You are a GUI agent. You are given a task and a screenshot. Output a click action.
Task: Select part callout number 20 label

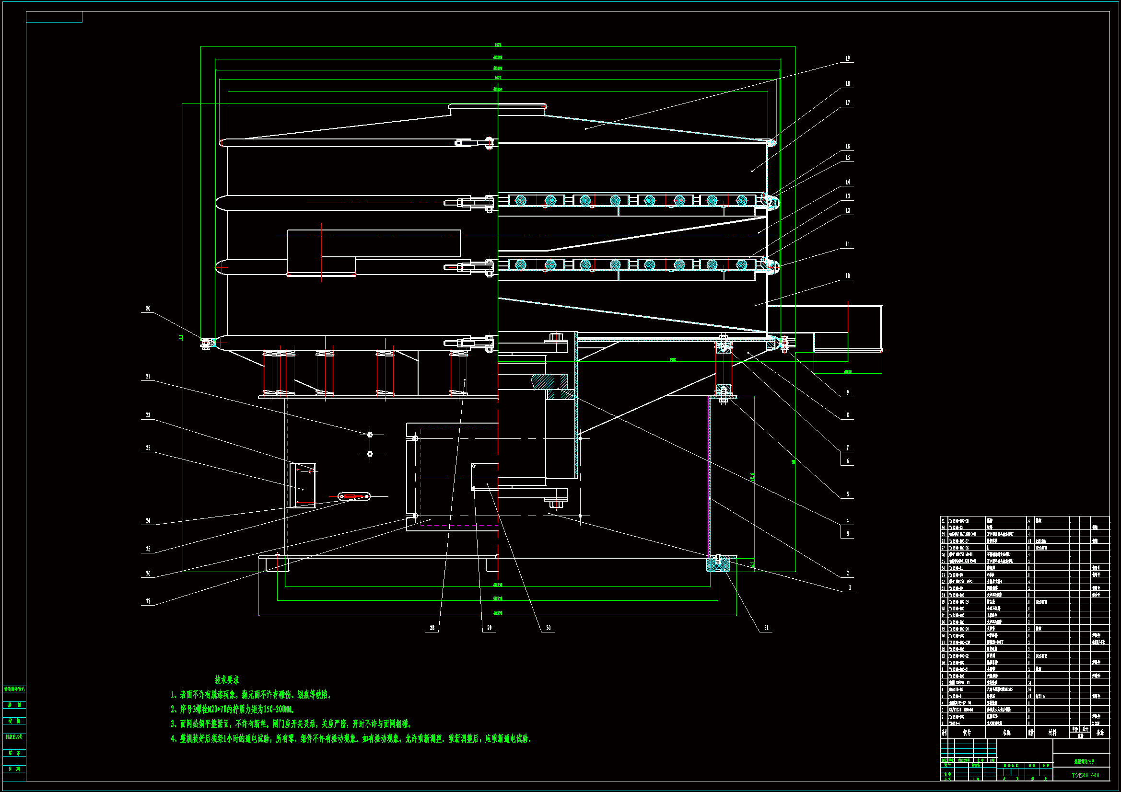pos(148,309)
